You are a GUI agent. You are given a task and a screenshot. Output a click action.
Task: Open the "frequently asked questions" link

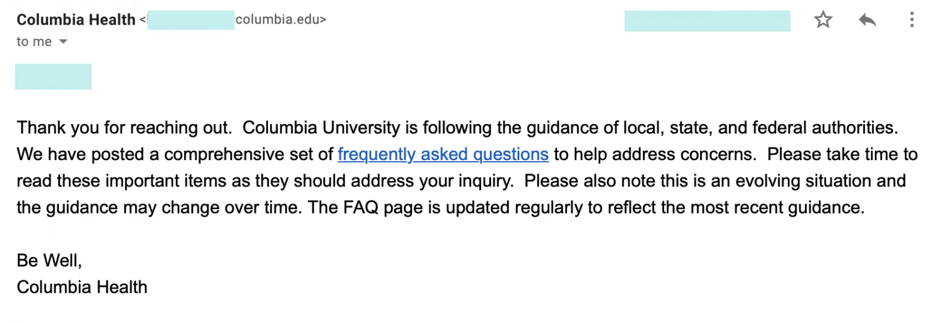[x=443, y=154]
